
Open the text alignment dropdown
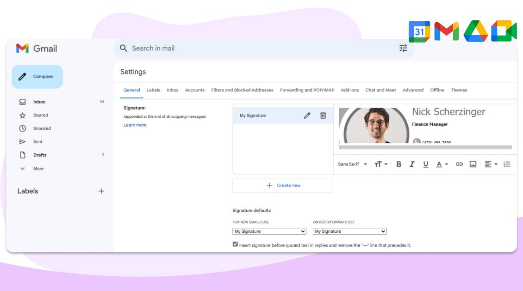click(x=491, y=164)
